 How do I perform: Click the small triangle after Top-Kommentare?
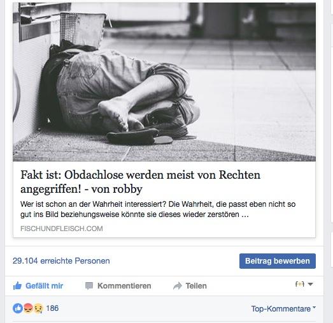tap(314, 307)
